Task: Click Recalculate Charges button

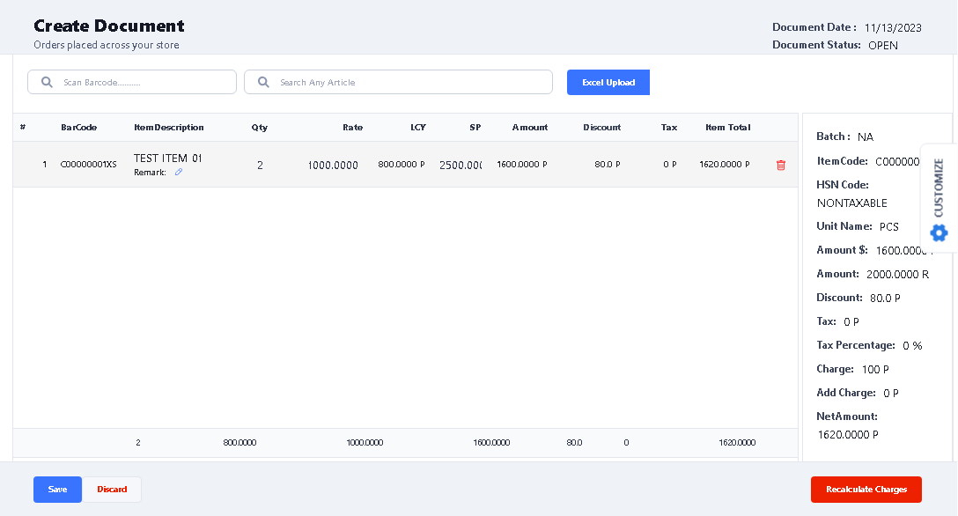Action: click(x=866, y=489)
